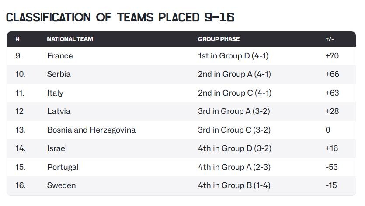This screenshot has height=206, width=365.
Task: Click the National Team column header
Action: [x=70, y=39]
